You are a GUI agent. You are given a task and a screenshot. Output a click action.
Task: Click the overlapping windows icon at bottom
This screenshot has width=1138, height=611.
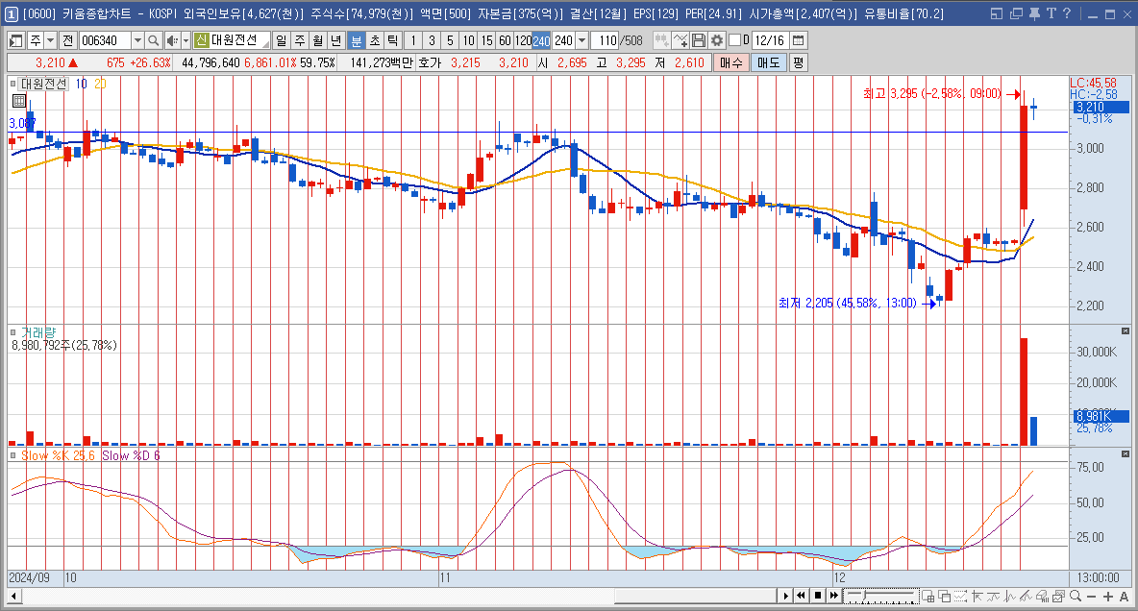[944, 596]
